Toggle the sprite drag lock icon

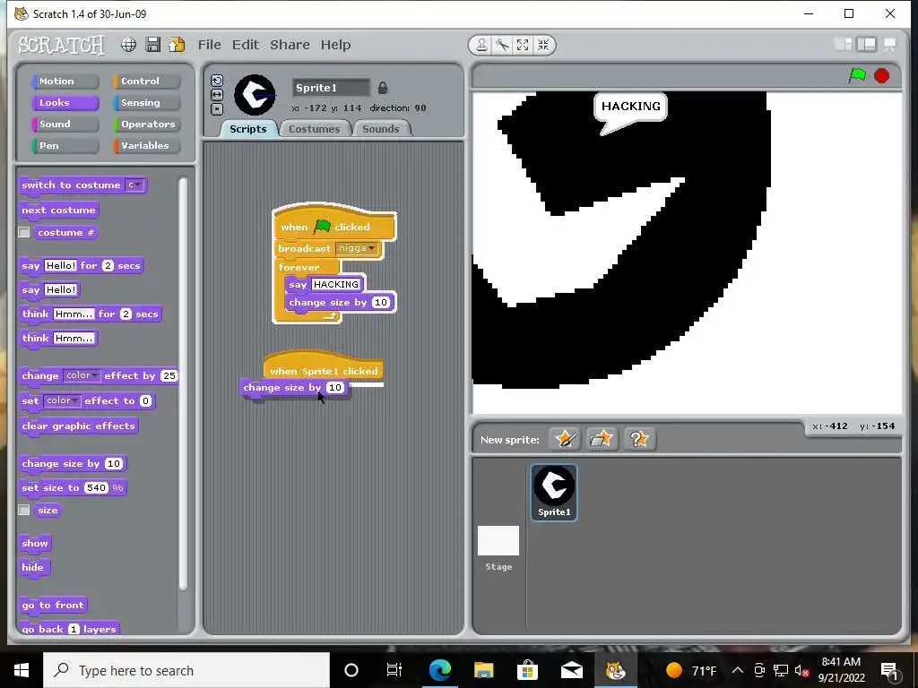pos(382,88)
